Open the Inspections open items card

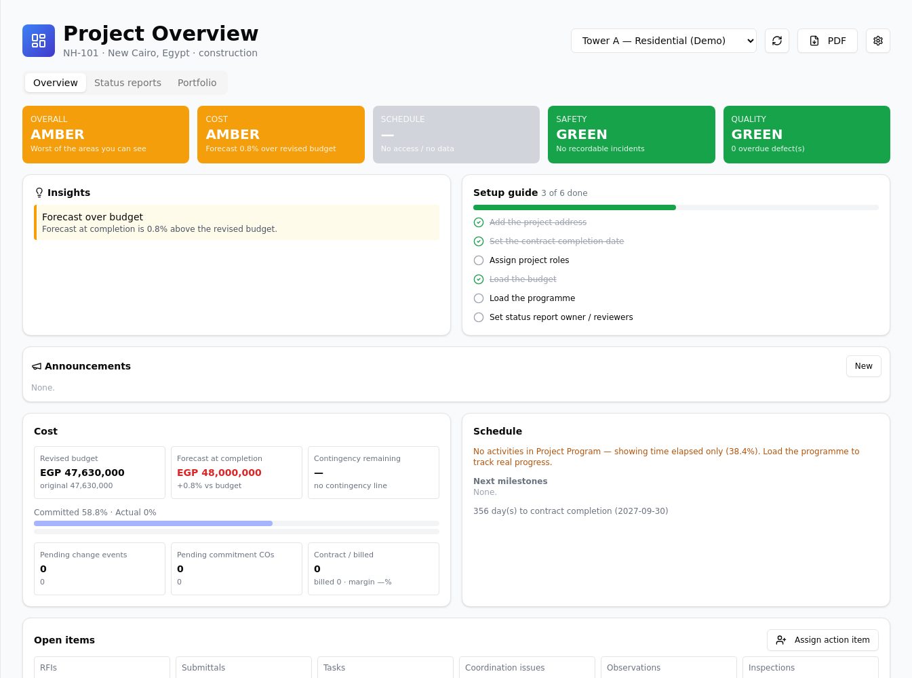click(x=810, y=668)
